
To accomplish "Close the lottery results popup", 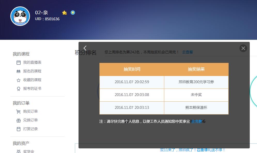I will (x=243, y=48).
